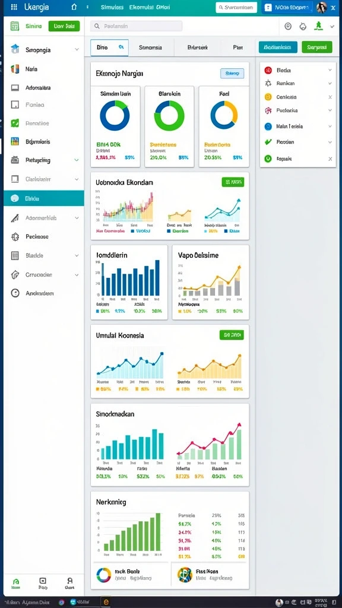Switch to the Smomsia tab
This screenshot has height=608, width=342.
(x=150, y=47)
